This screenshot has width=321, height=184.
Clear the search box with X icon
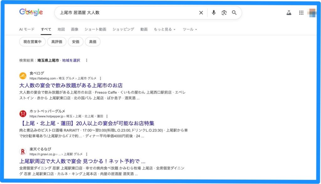pyautogui.click(x=201, y=13)
